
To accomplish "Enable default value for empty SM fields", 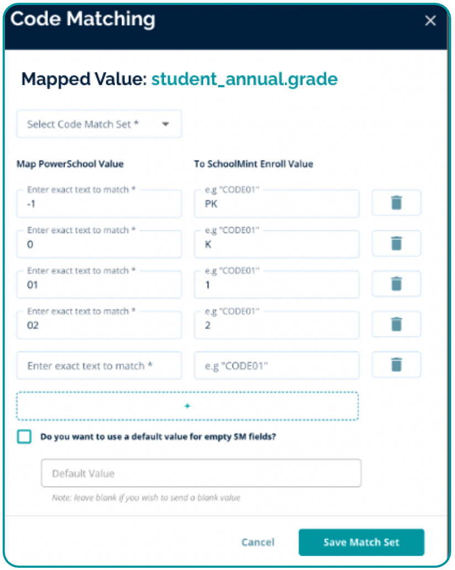I will pyautogui.click(x=24, y=437).
